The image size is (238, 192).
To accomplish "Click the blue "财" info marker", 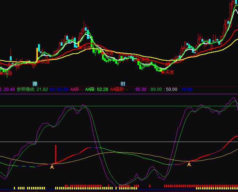I will (123, 84).
